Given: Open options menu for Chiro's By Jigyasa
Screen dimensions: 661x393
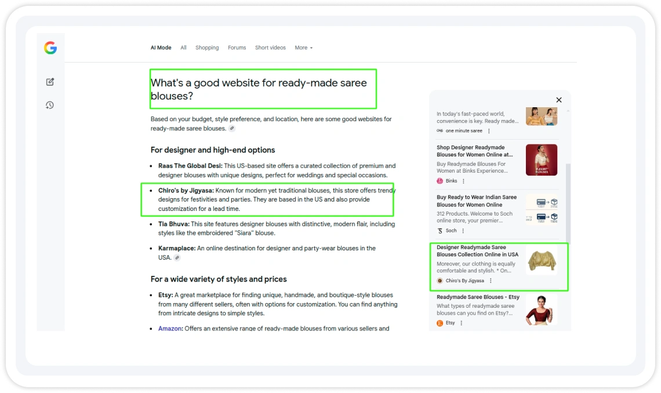Looking at the screenshot, I should pos(491,281).
